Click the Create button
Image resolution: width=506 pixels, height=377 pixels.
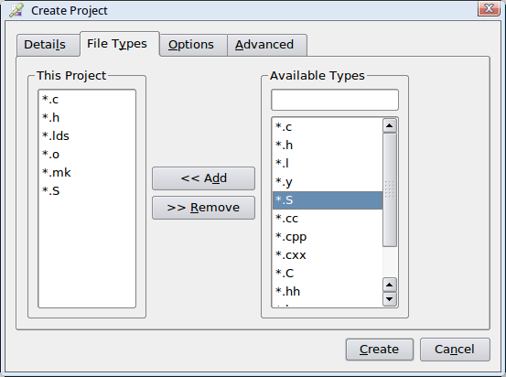(380, 350)
